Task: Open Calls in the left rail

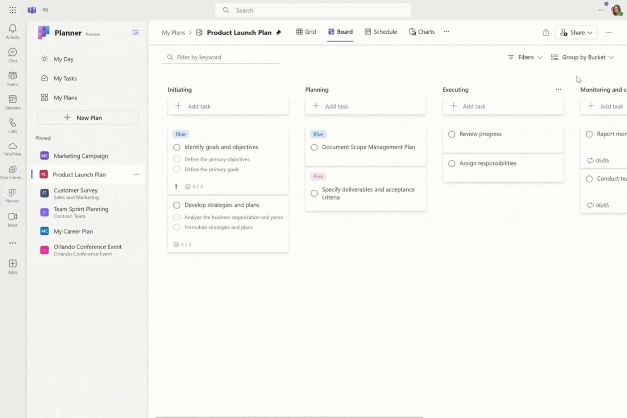Action: pyautogui.click(x=12, y=126)
